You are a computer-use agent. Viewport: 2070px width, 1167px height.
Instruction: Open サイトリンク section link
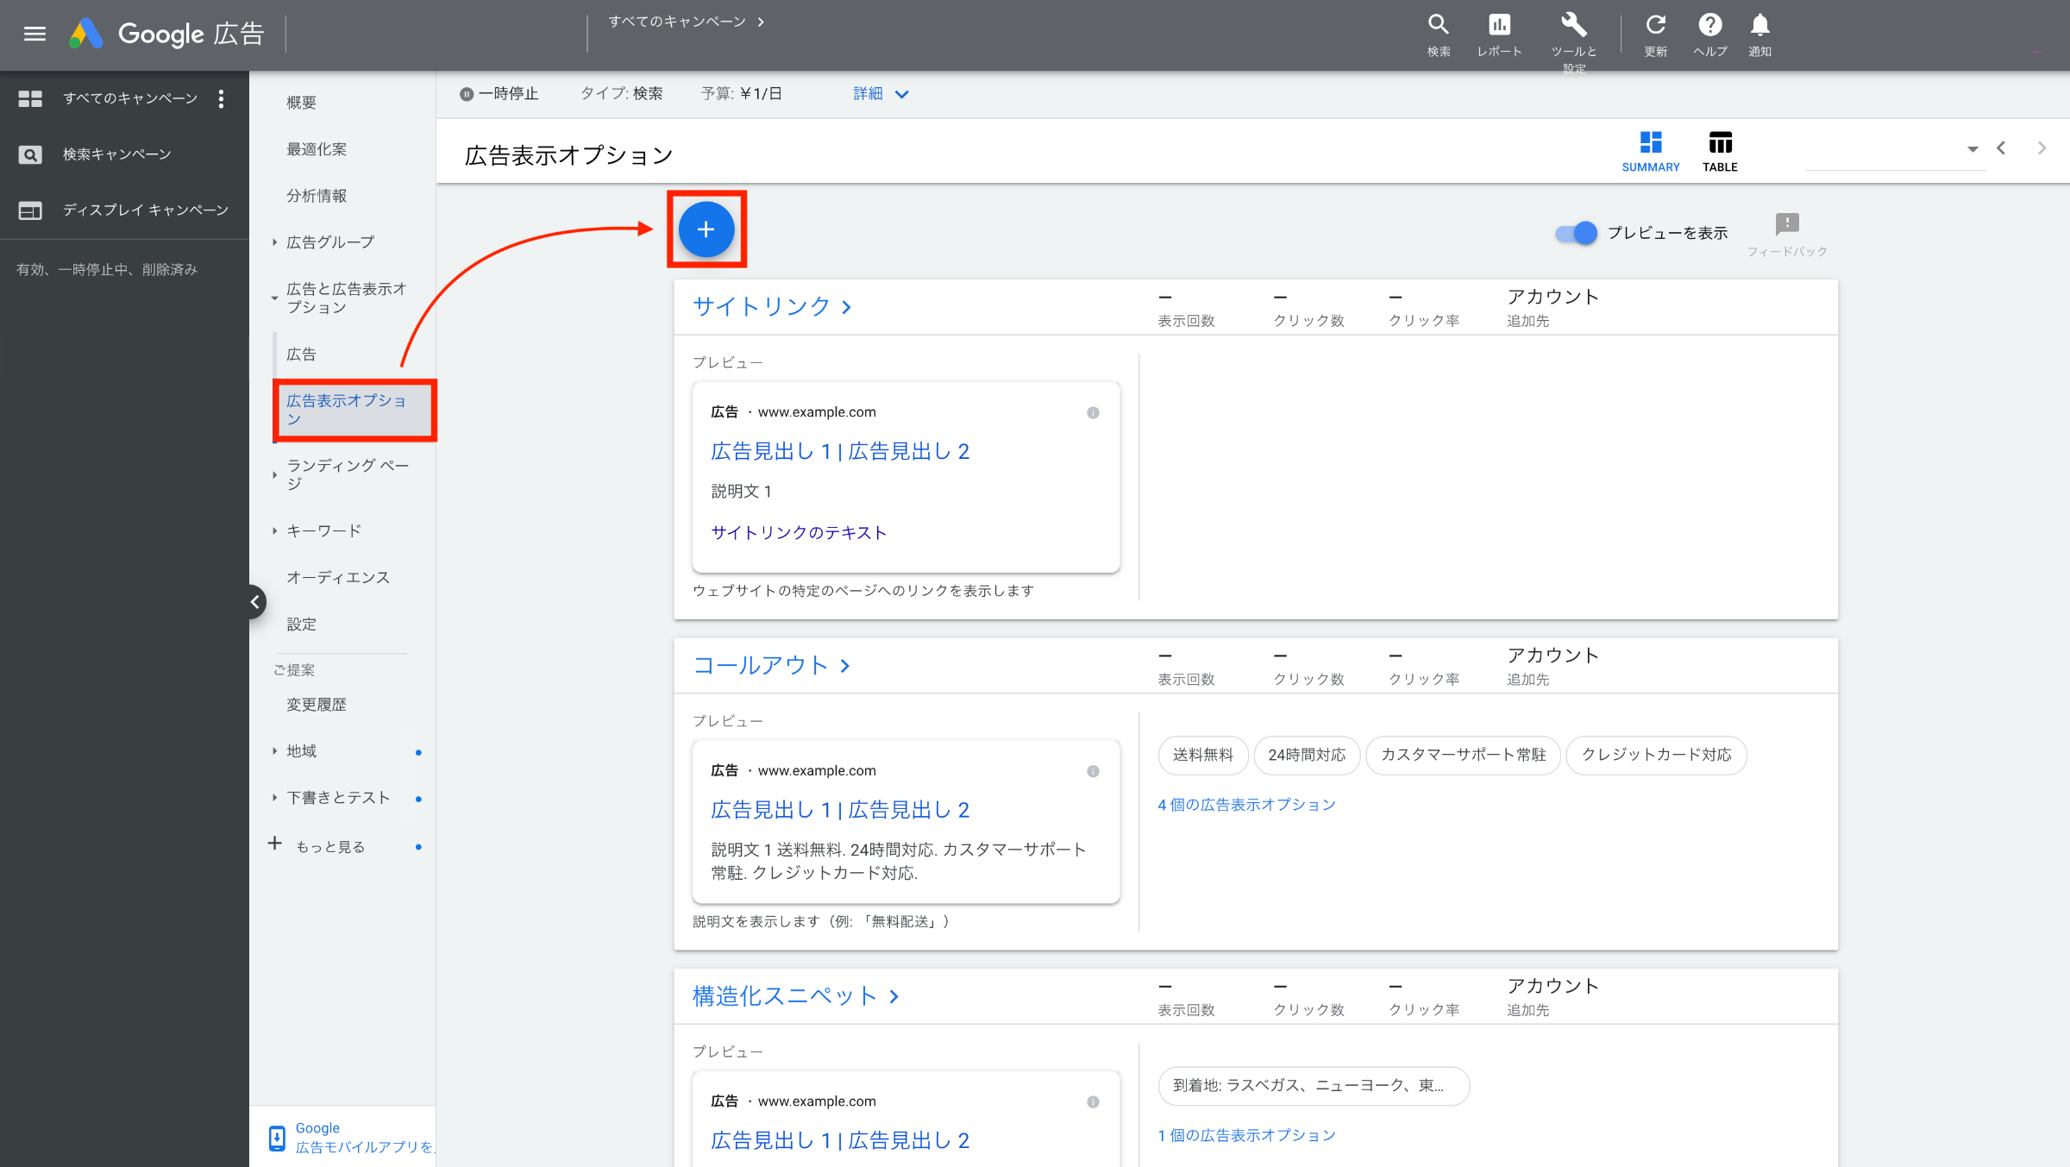point(772,306)
